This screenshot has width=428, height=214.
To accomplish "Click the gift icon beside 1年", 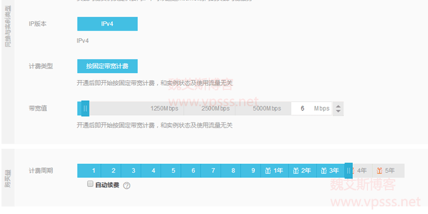I will tap(268, 171).
